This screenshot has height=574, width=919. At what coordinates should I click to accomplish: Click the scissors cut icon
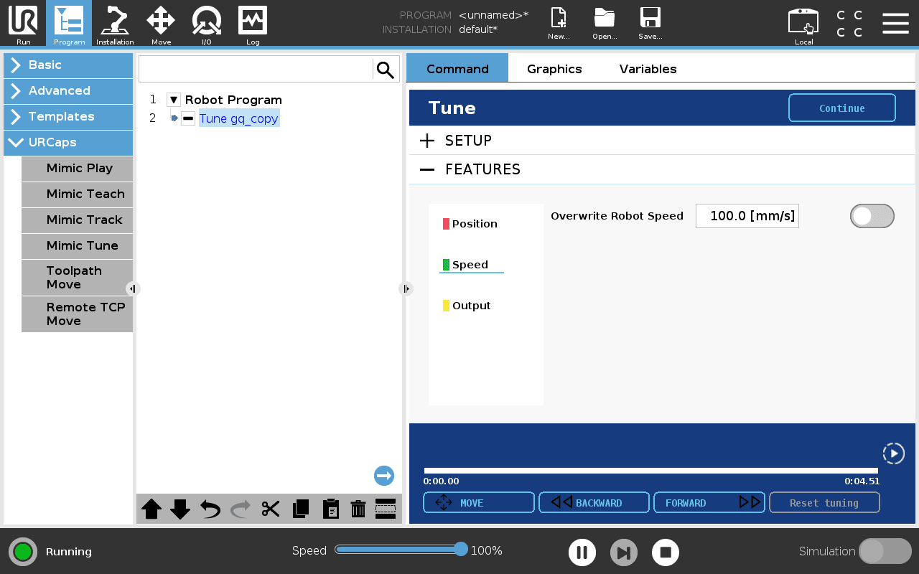click(271, 509)
